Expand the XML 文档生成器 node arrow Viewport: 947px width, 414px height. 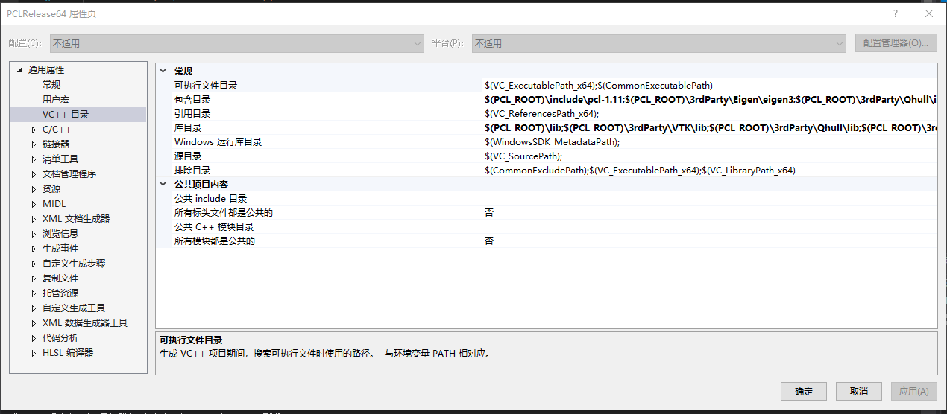34,219
